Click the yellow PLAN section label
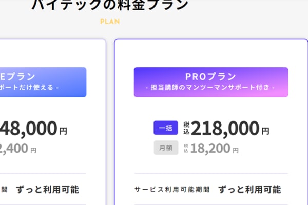The height and width of the screenshot is (205, 308). click(110, 22)
